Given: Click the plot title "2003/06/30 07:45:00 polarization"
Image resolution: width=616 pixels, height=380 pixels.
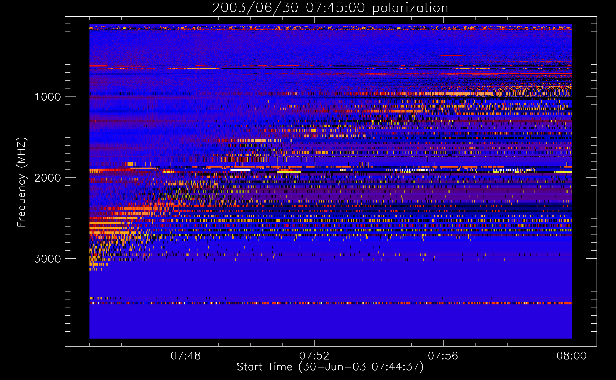Looking at the screenshot, I should coord(330,8).
